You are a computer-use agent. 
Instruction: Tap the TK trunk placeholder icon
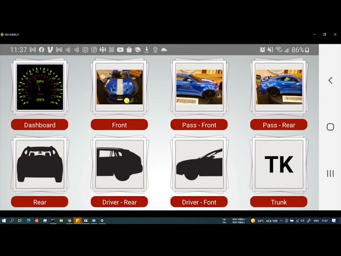pyautogui.click(x=279, y=164)
